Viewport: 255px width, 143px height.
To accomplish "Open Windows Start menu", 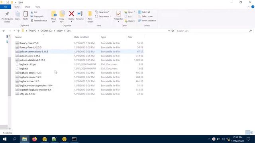I will (x=5, y=139).
